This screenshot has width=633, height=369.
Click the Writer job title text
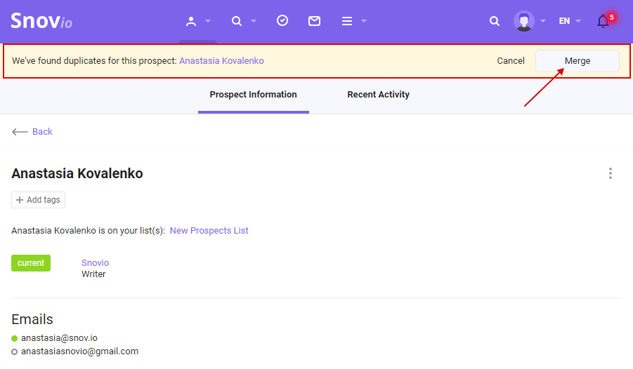point(93,274)
